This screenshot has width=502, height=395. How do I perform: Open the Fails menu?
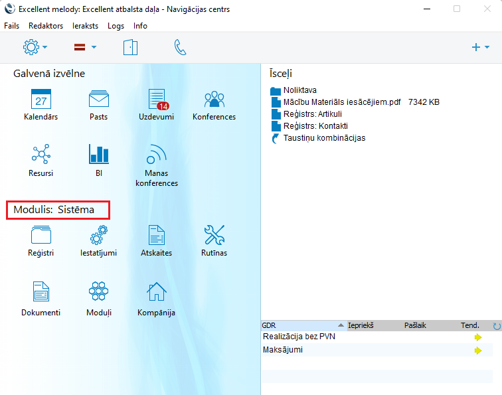pos(11,26)
